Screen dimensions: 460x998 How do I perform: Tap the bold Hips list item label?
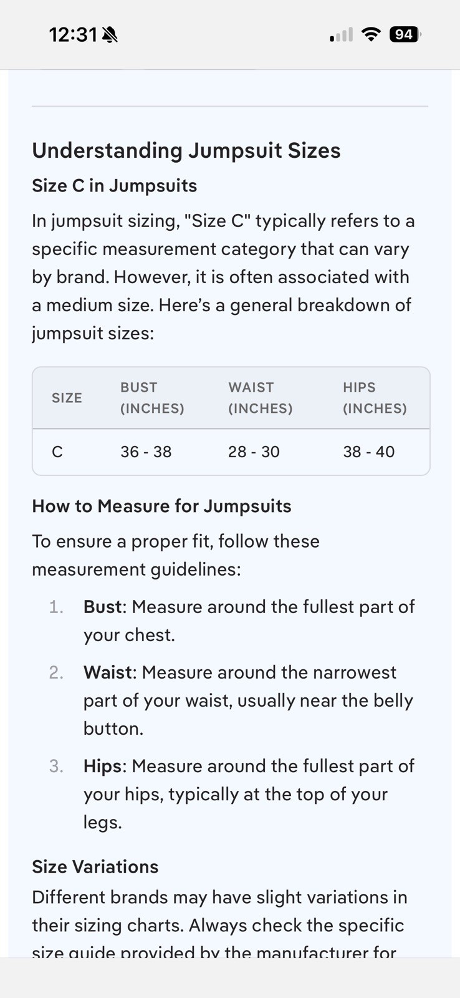tap(102, 766)
